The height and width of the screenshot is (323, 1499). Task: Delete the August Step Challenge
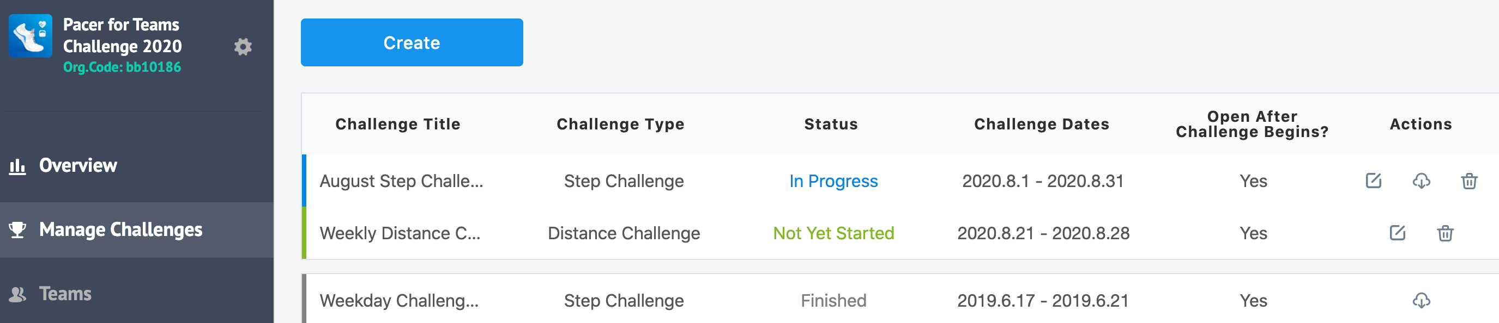pos(1468,181)
